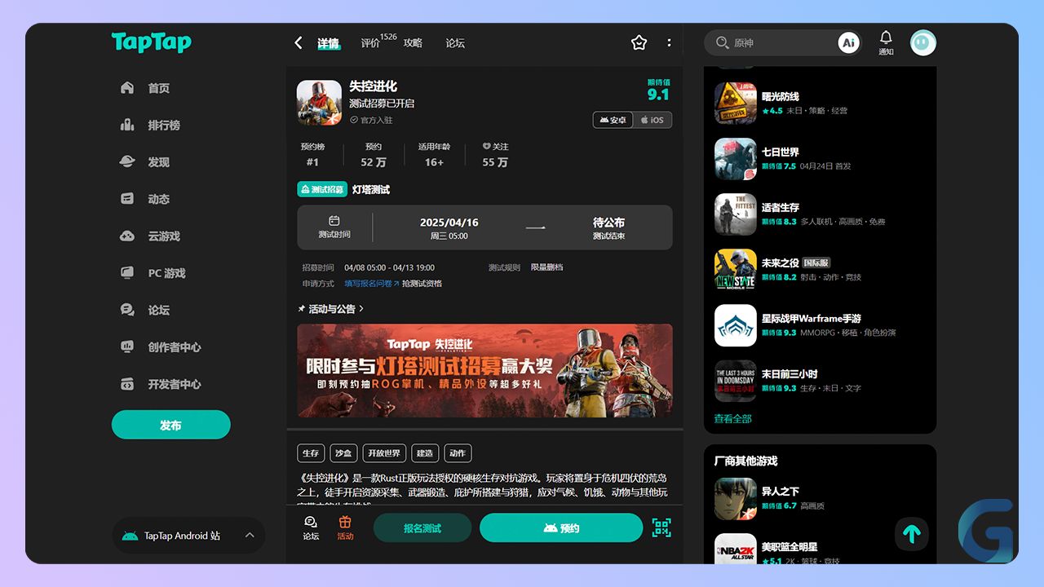Click the search magnifier icon
Image resolution: width=1044 pixels, height=587 pixels.
pyautogui.click(x=722, y=42)
